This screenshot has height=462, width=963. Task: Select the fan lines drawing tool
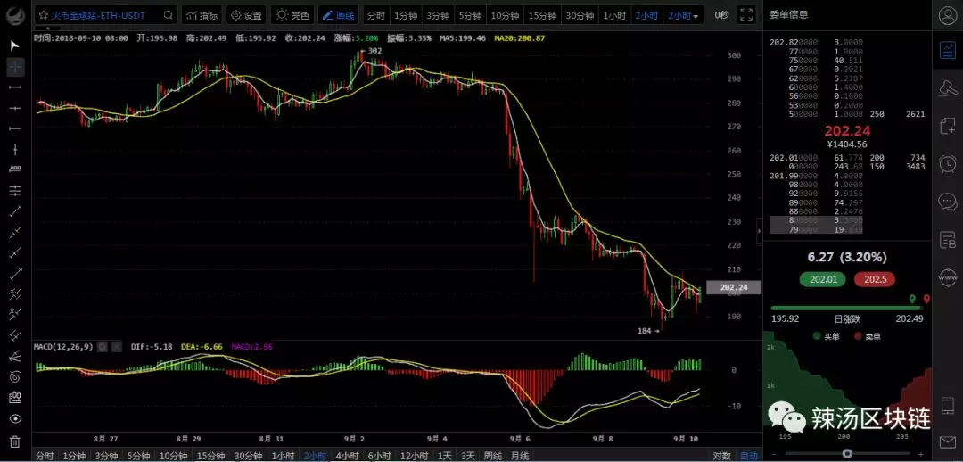15,356
